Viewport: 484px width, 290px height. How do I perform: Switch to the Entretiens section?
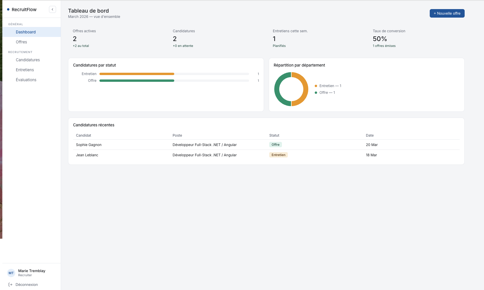25,70
